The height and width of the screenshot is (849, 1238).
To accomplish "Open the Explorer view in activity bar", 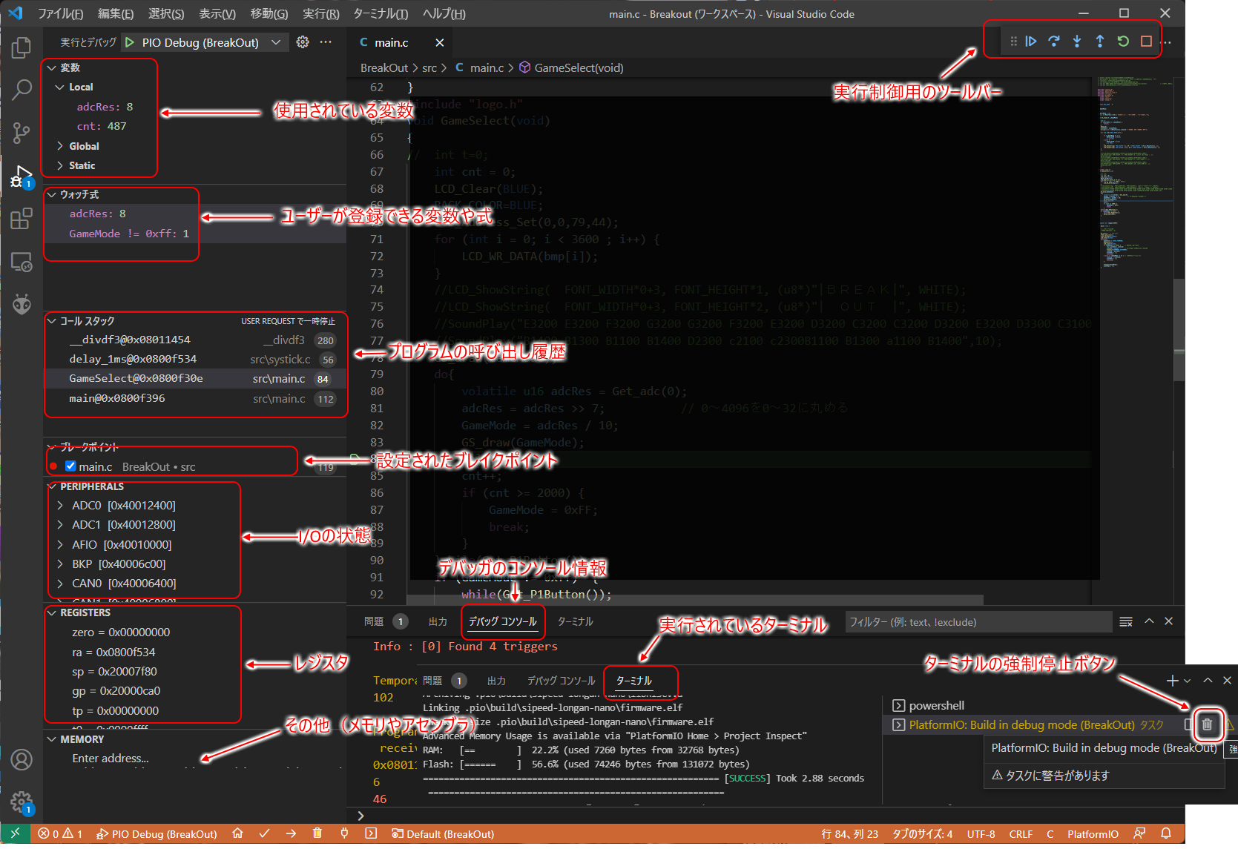I will (22, 48).
